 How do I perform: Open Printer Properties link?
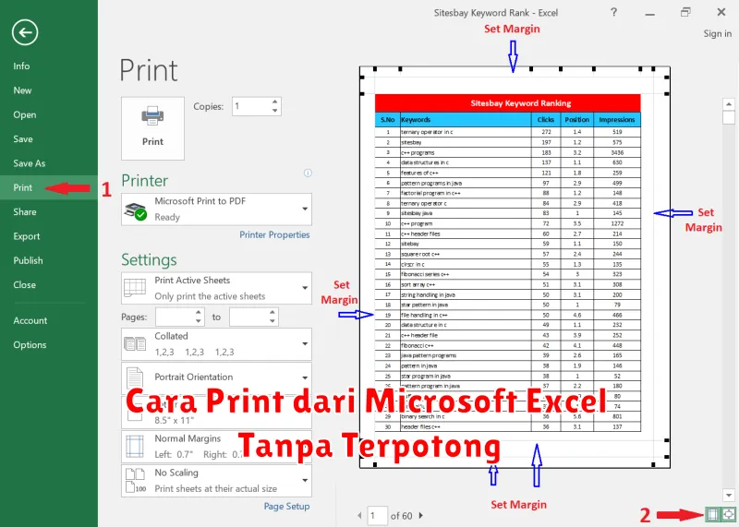274,234
